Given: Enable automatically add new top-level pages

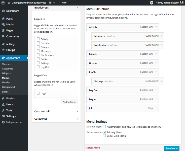Looking at the screenshot, I should (104, 127).
